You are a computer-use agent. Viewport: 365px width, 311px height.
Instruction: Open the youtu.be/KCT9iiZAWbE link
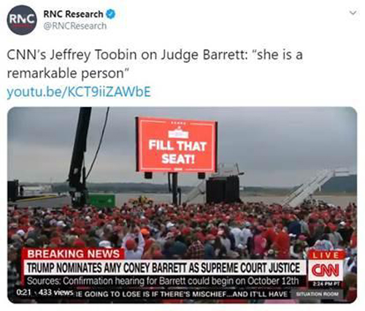[x=79, y=91]
